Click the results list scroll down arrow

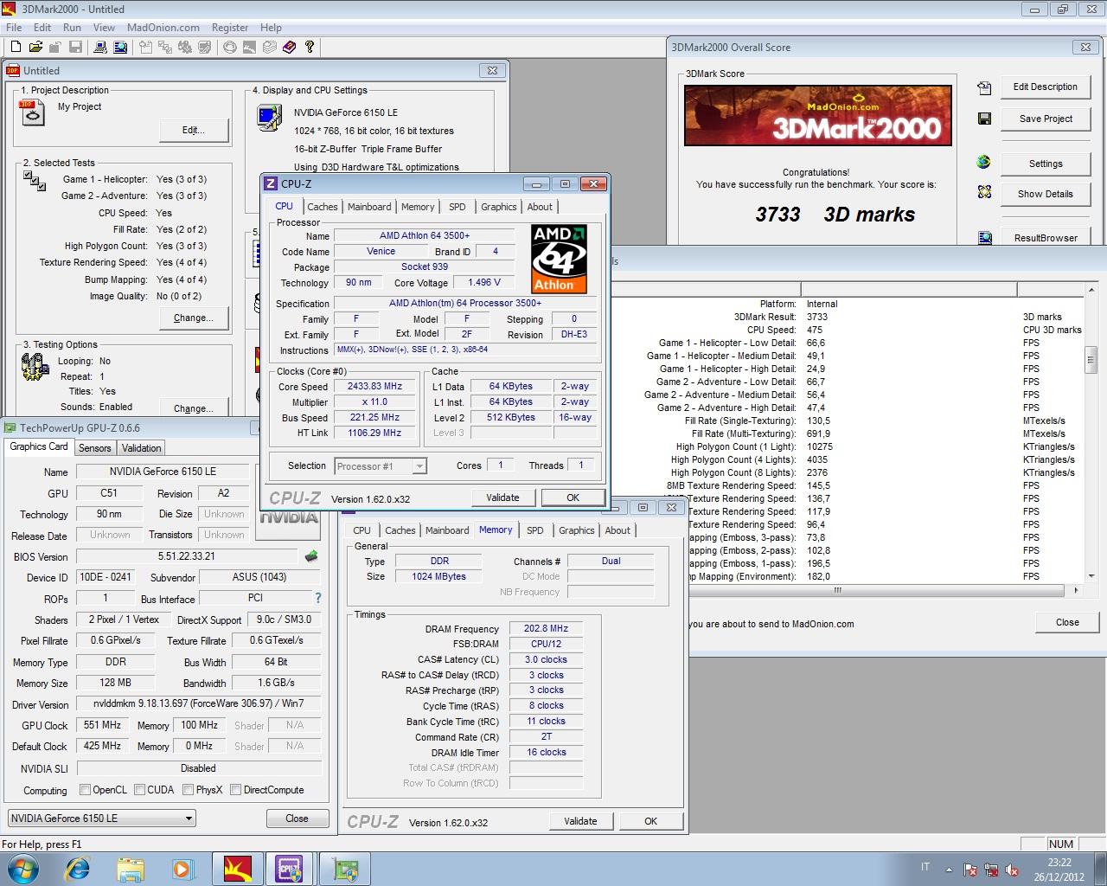[1091, 576]
